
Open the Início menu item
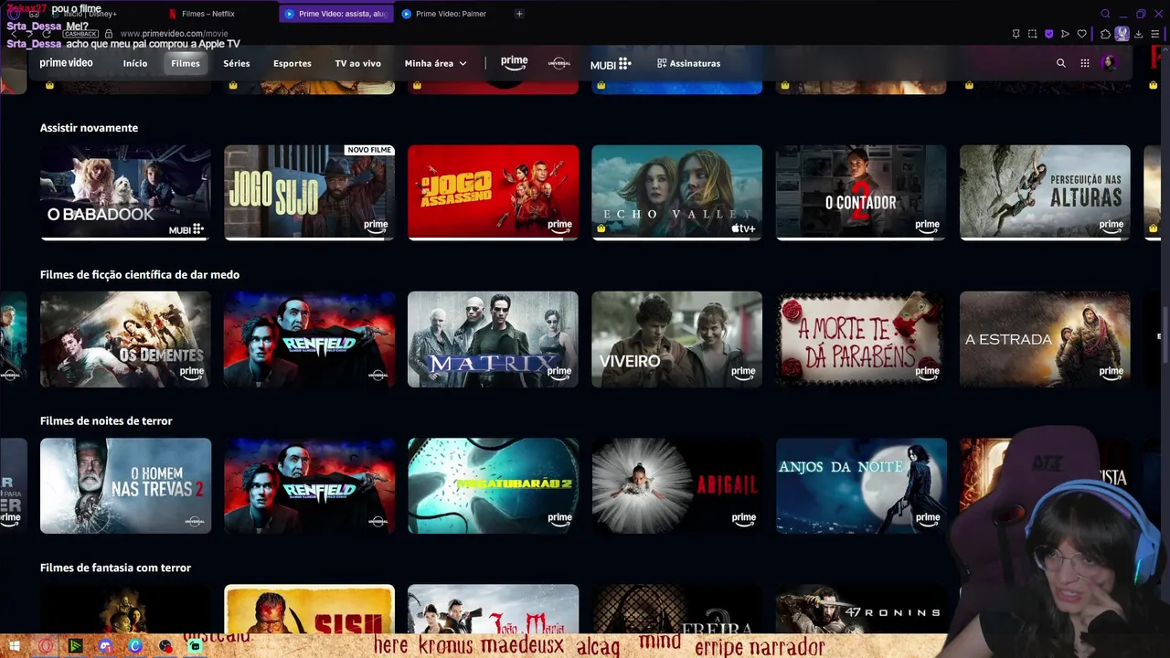[x=135, y=63]
